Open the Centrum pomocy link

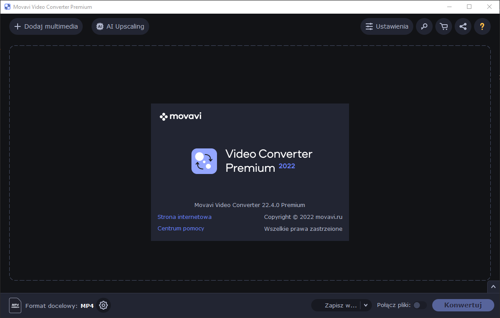tap(181, 229)
